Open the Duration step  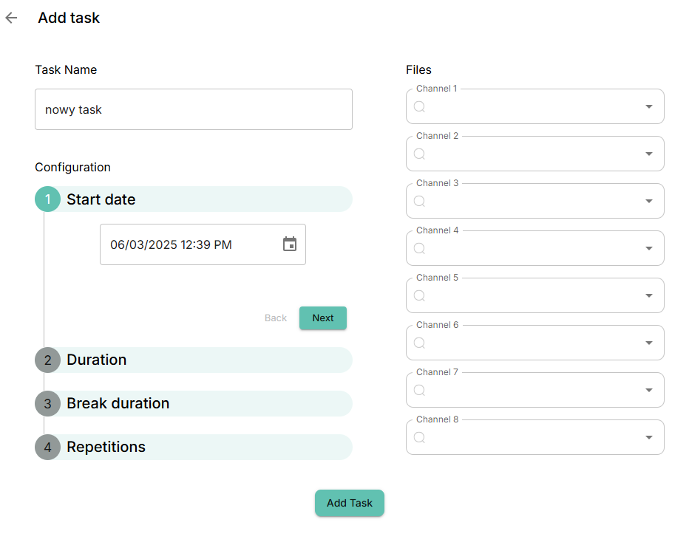tap(194, 360)
